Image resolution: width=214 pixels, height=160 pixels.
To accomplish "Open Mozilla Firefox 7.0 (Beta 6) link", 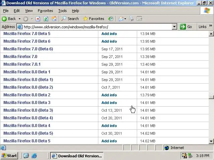I will coord(28,49).
